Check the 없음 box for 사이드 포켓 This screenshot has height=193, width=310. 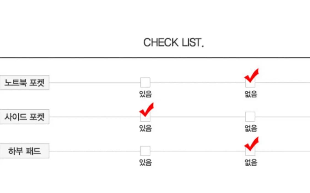(x=250, y=117)
